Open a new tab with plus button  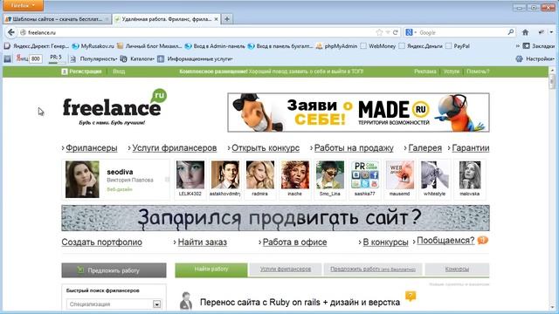coord(227,19)
